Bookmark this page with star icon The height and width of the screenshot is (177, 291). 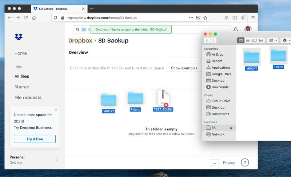205,18
